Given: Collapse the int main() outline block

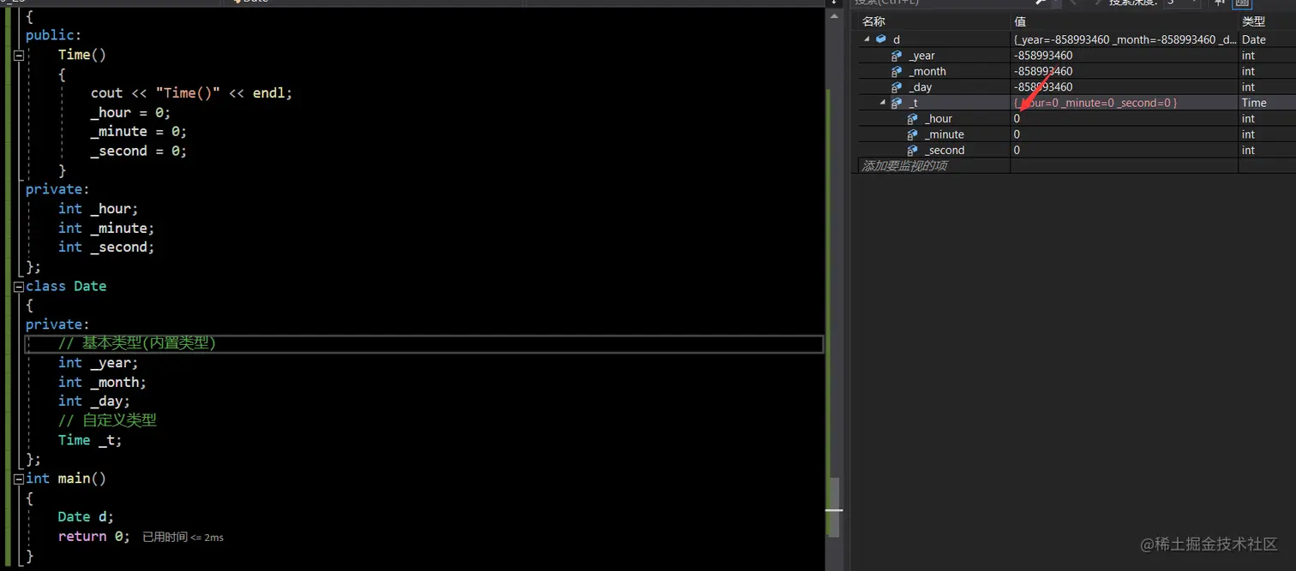Looking at the screenshot, I should [19, 479].
